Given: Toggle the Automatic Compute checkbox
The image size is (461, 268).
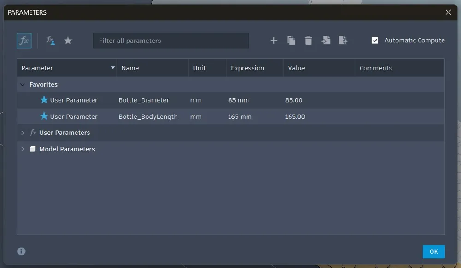Looking at the screenshot, I should pyautogui.click(x=375, y=41).
